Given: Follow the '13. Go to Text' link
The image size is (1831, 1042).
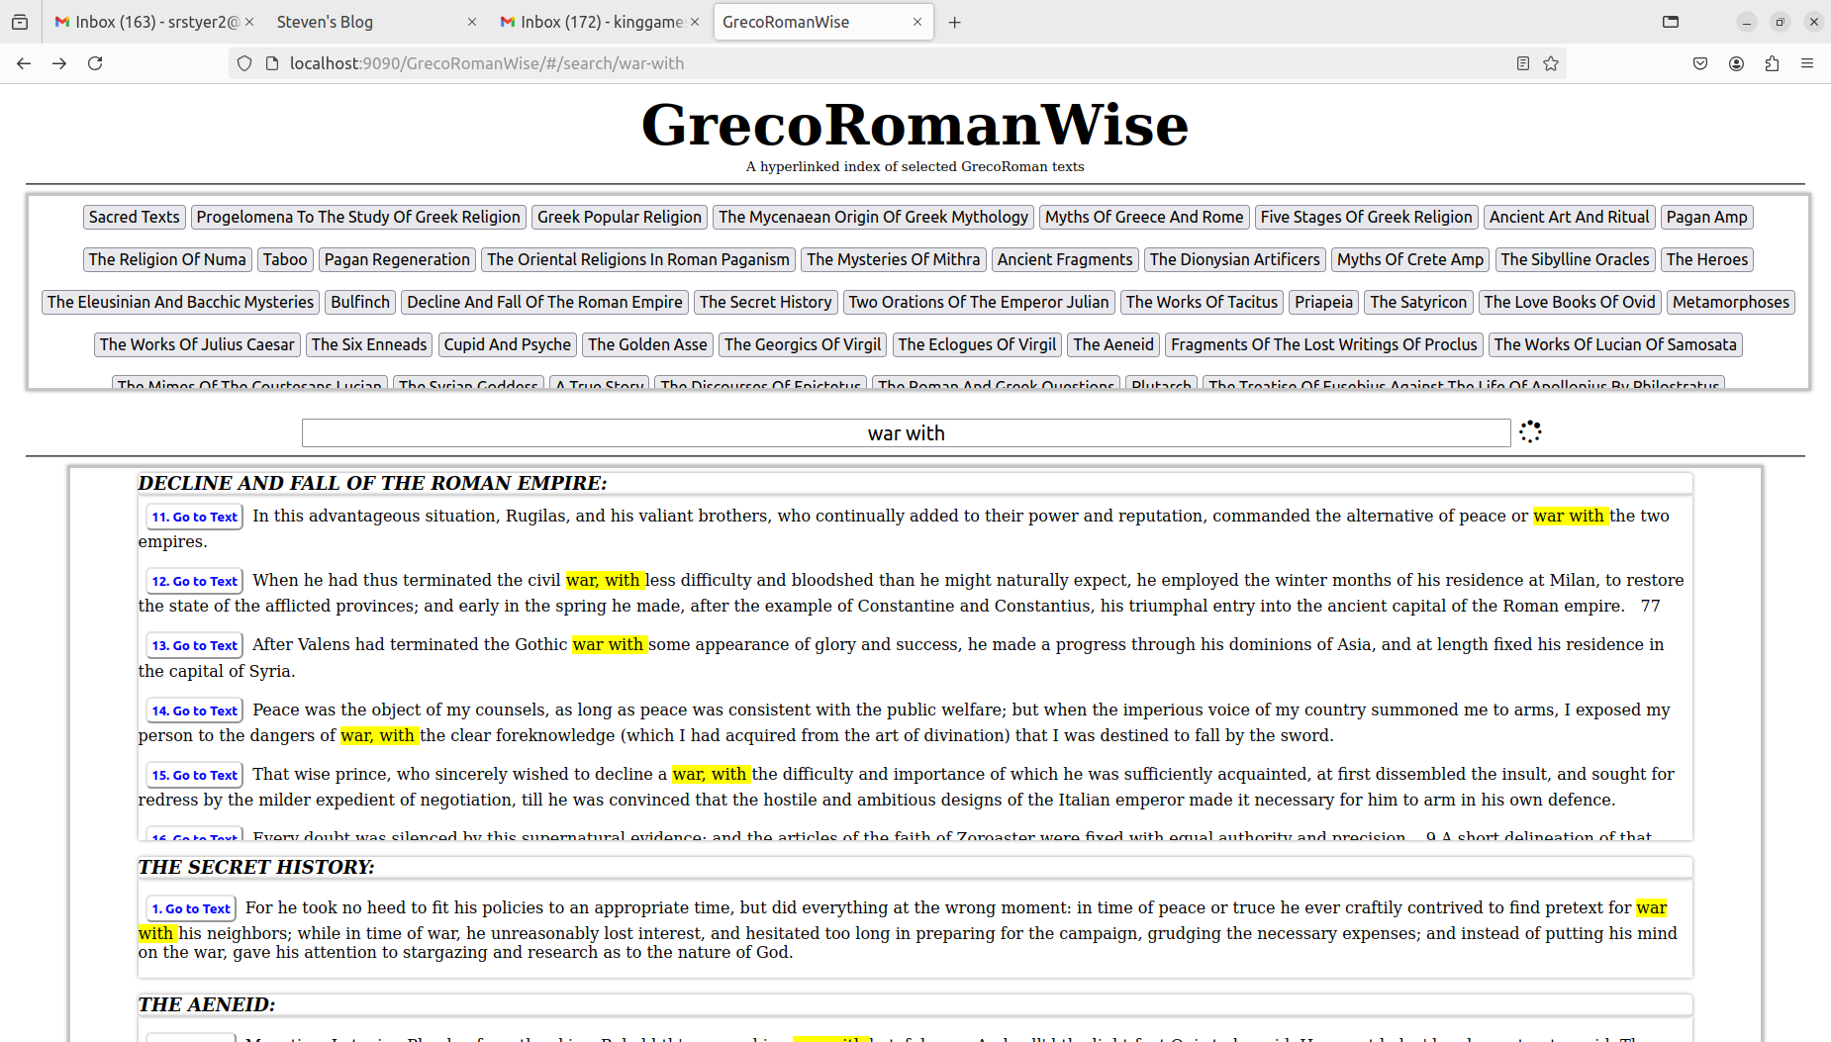Looking at the screenshot, I should click(194, 644).
